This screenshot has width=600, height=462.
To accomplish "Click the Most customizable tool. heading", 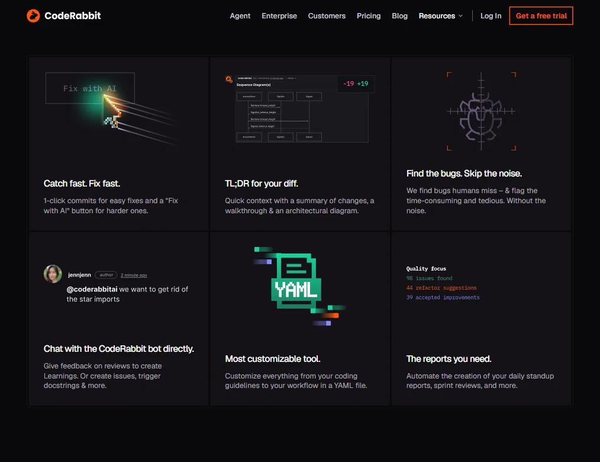I will point(272,358).
